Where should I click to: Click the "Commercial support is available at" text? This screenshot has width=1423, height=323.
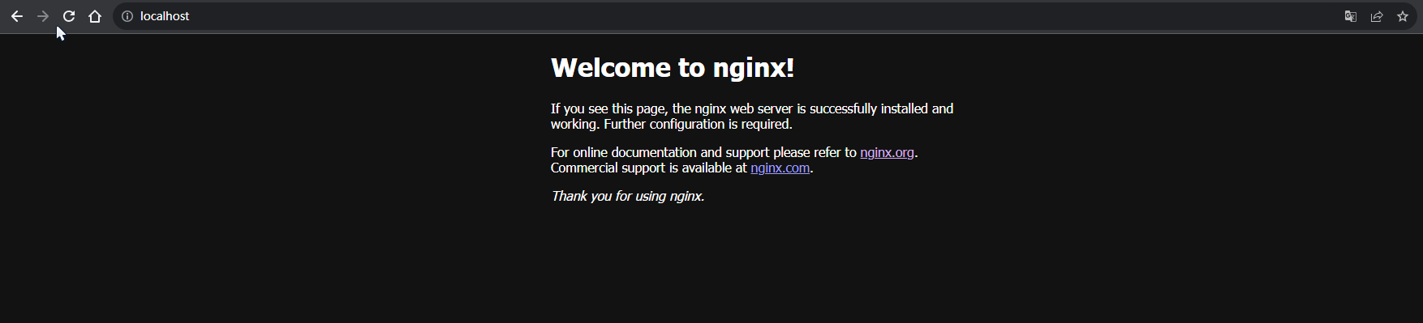click(649, 168)
